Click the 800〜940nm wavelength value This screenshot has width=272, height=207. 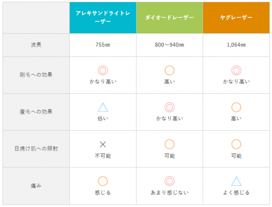(170, 44)
